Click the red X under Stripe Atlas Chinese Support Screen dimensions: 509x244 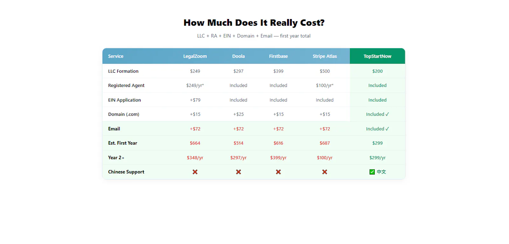324,172
